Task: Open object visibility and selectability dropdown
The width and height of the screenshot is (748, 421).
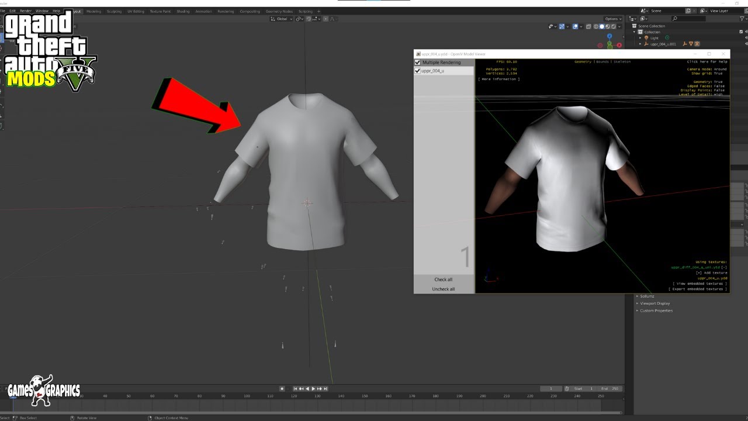Action: pos(552,26)
